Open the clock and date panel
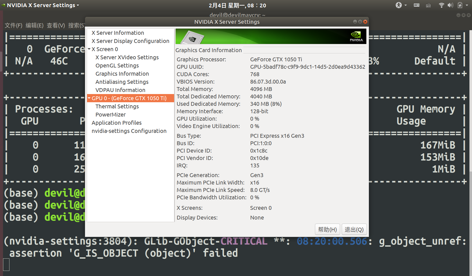This screenshot has width=472, height=276. click(237, 5)
